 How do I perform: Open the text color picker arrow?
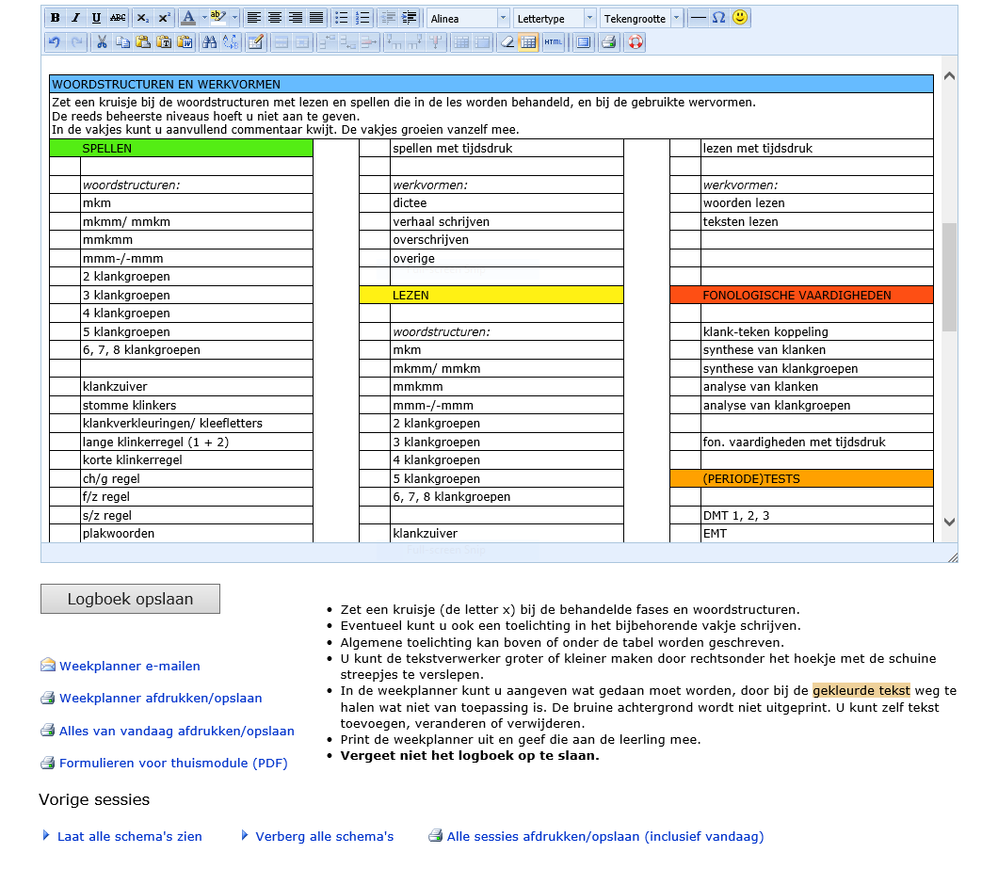(204, 18)
